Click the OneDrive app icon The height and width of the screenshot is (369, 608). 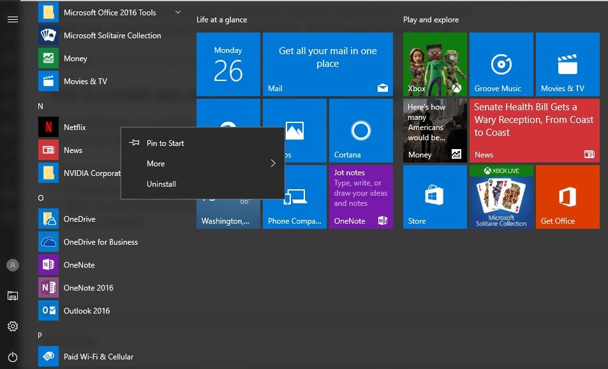[x=48, y=219]
